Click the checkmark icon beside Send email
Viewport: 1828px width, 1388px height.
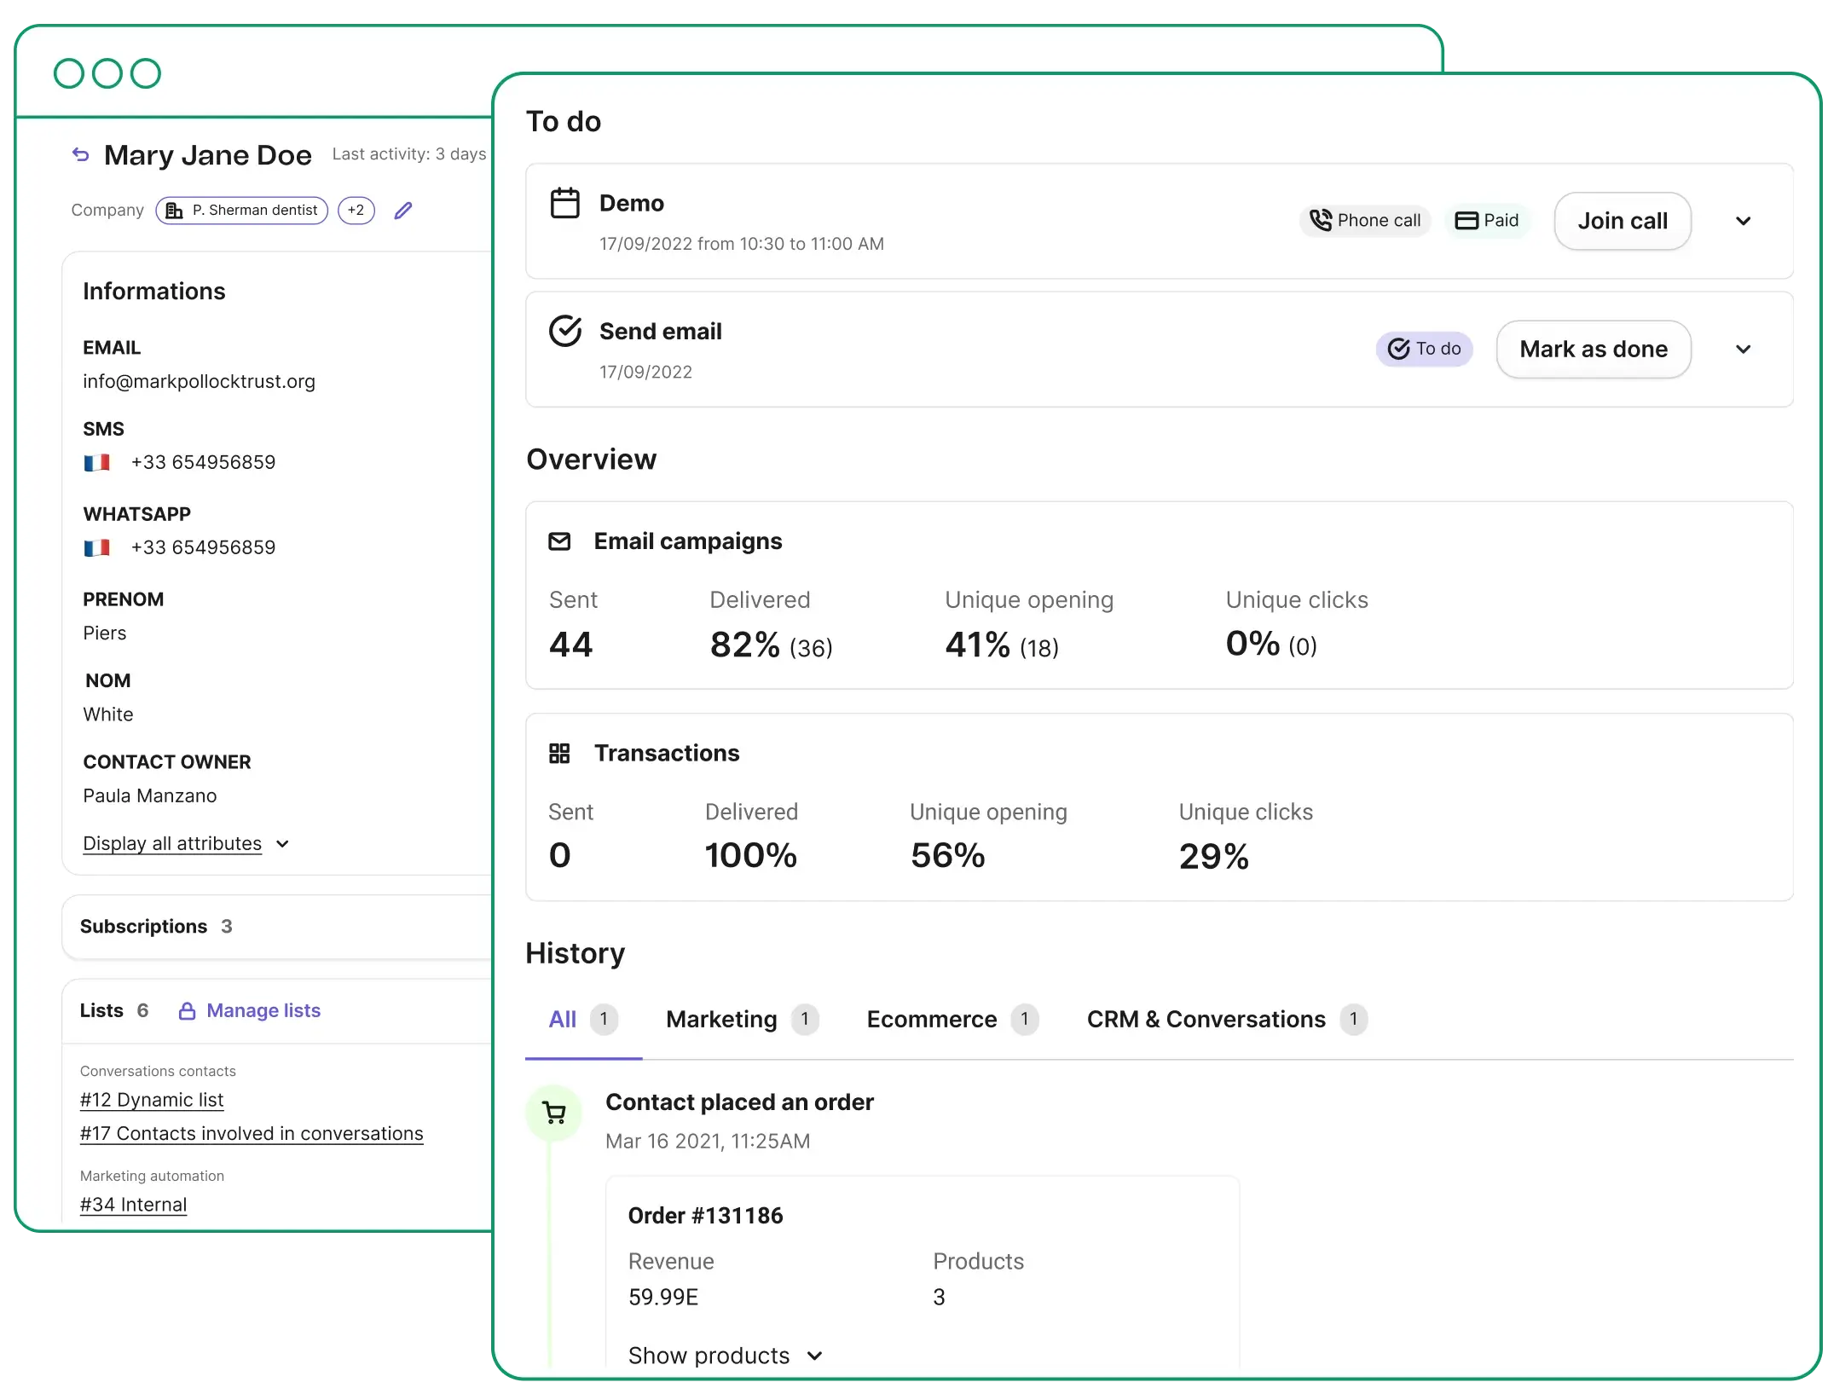point(565,331)
